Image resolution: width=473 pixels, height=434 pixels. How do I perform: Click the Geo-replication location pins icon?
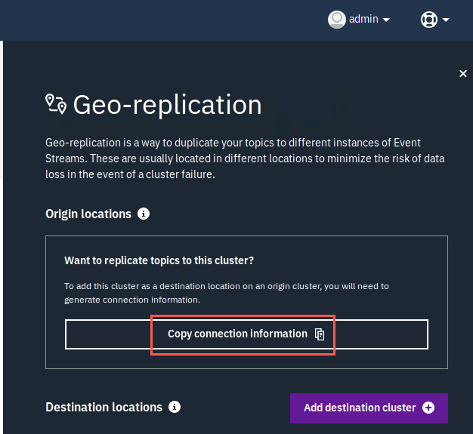pyautogui.click(x=56, y=104)
